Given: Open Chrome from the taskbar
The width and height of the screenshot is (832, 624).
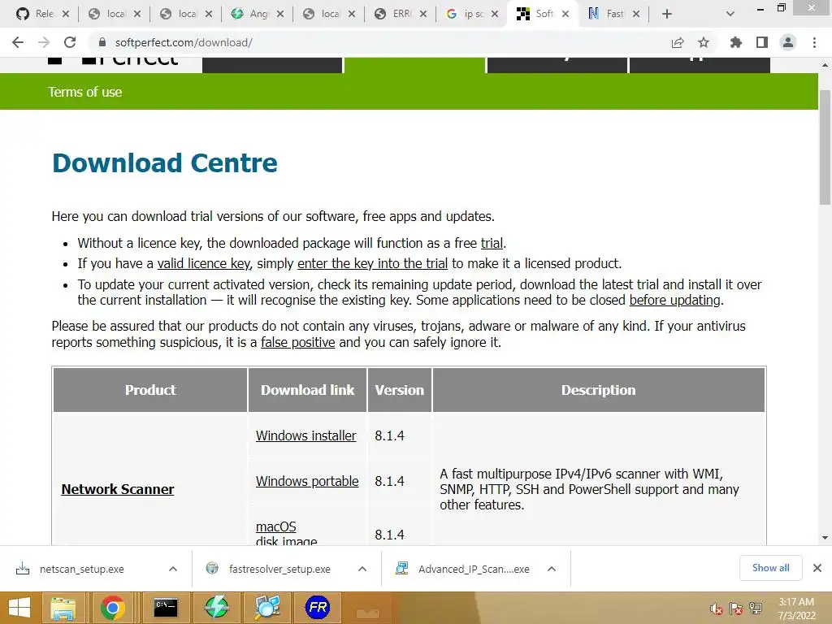Looking at the screenshot, I should [x=112, y=608].
